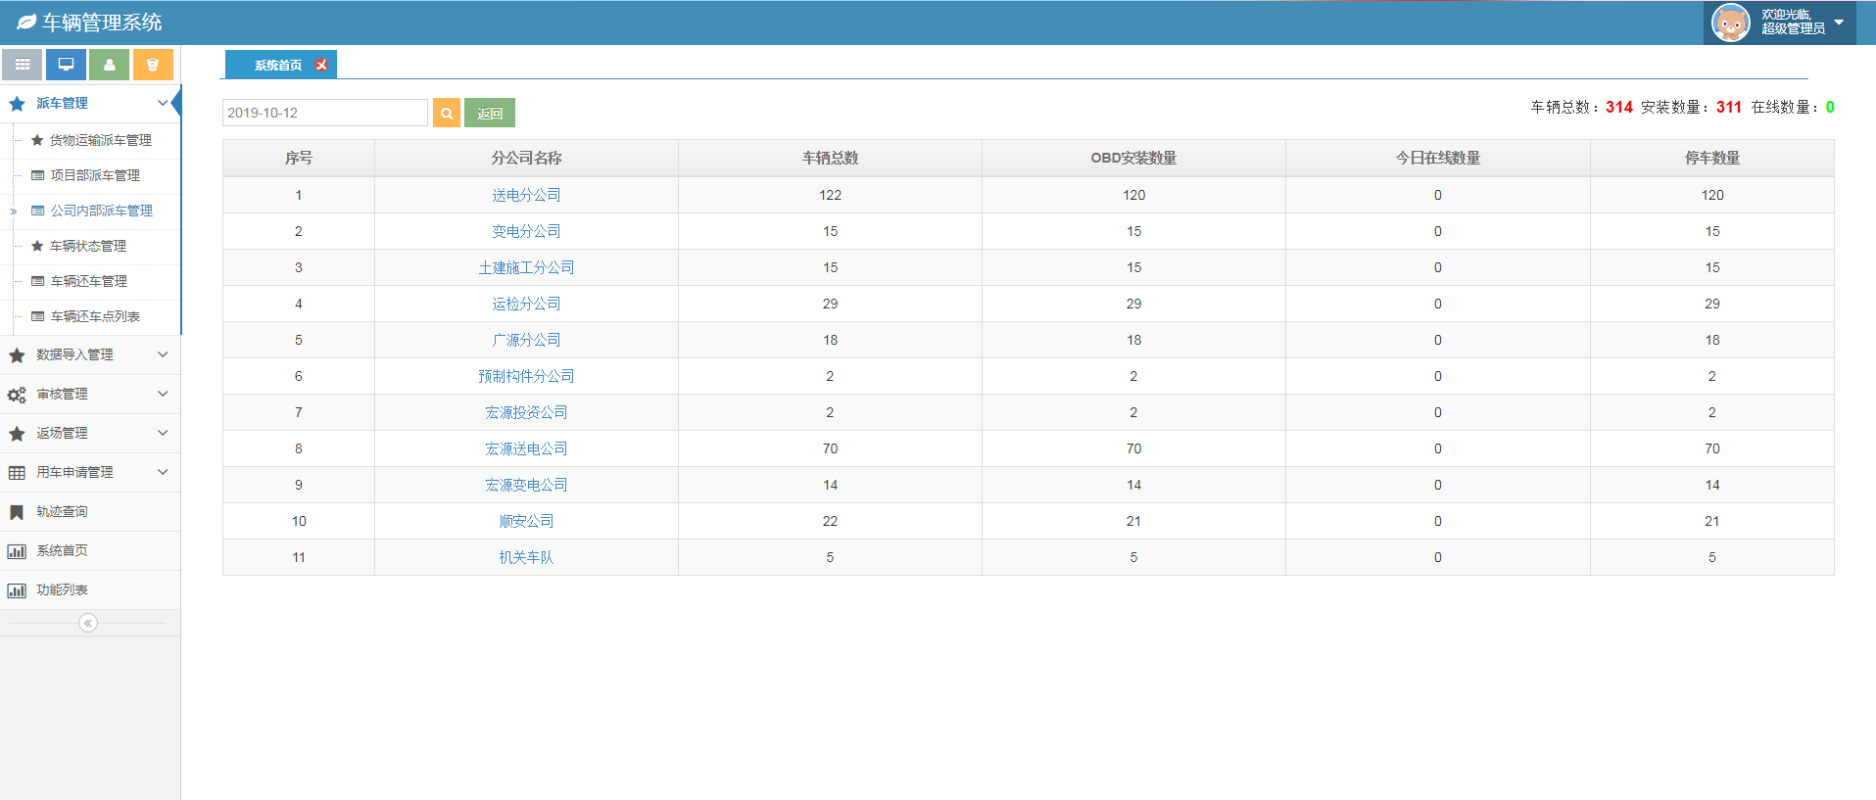Open the 变电分公司 link
This screenshot has width=1876, height=800.
coord(526,231)
